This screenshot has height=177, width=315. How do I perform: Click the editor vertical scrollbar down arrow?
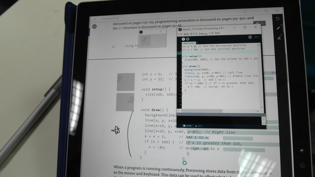(x=261, y=107)
